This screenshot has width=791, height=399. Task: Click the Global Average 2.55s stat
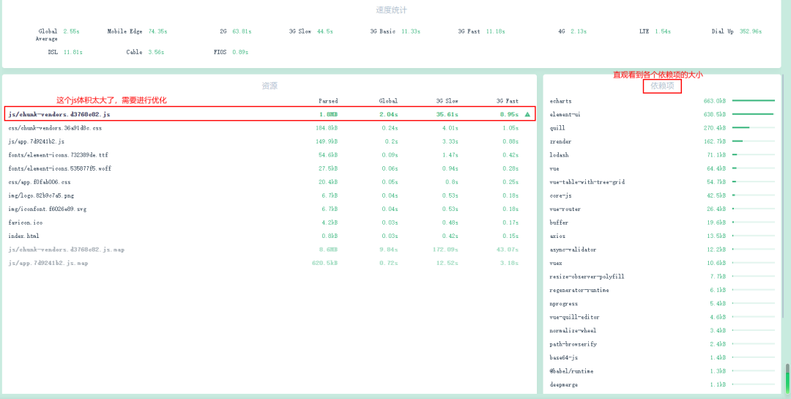click(x=58, y=34)
